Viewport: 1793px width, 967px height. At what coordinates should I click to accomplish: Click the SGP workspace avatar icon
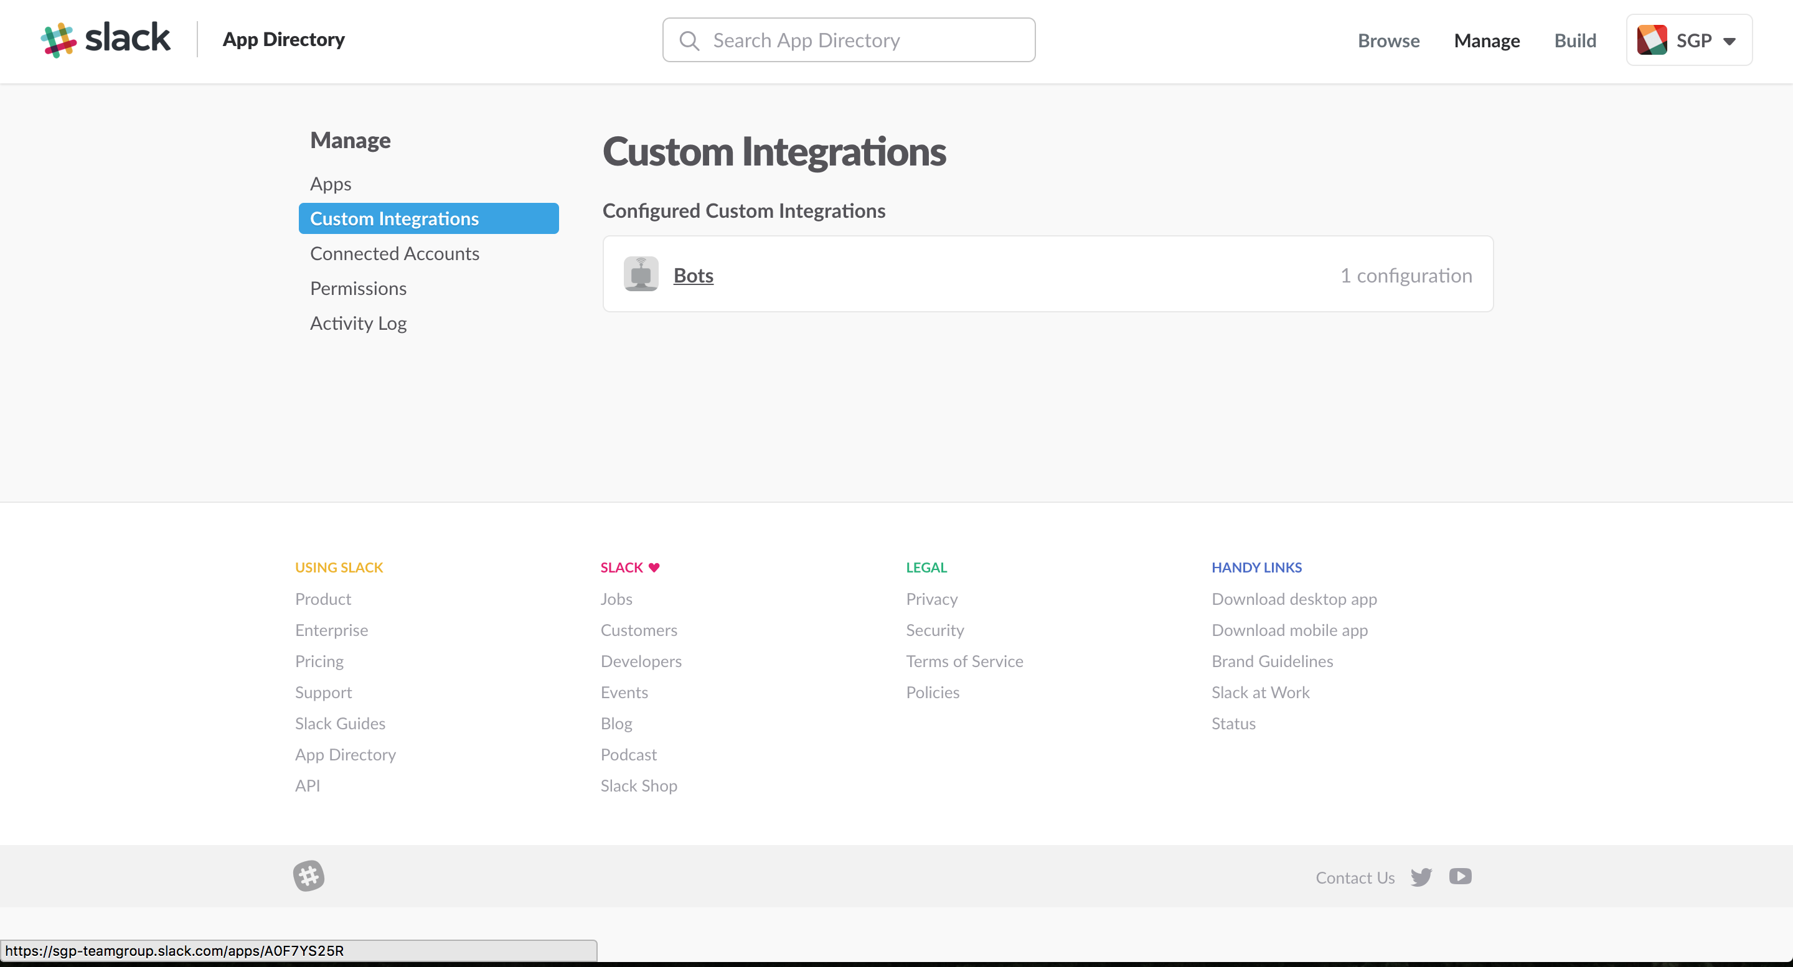1652,40
